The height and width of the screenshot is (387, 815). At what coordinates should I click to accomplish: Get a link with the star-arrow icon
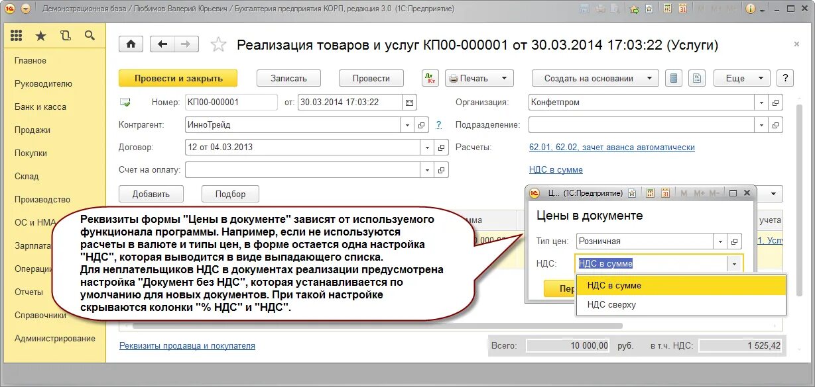click(634, 9)
